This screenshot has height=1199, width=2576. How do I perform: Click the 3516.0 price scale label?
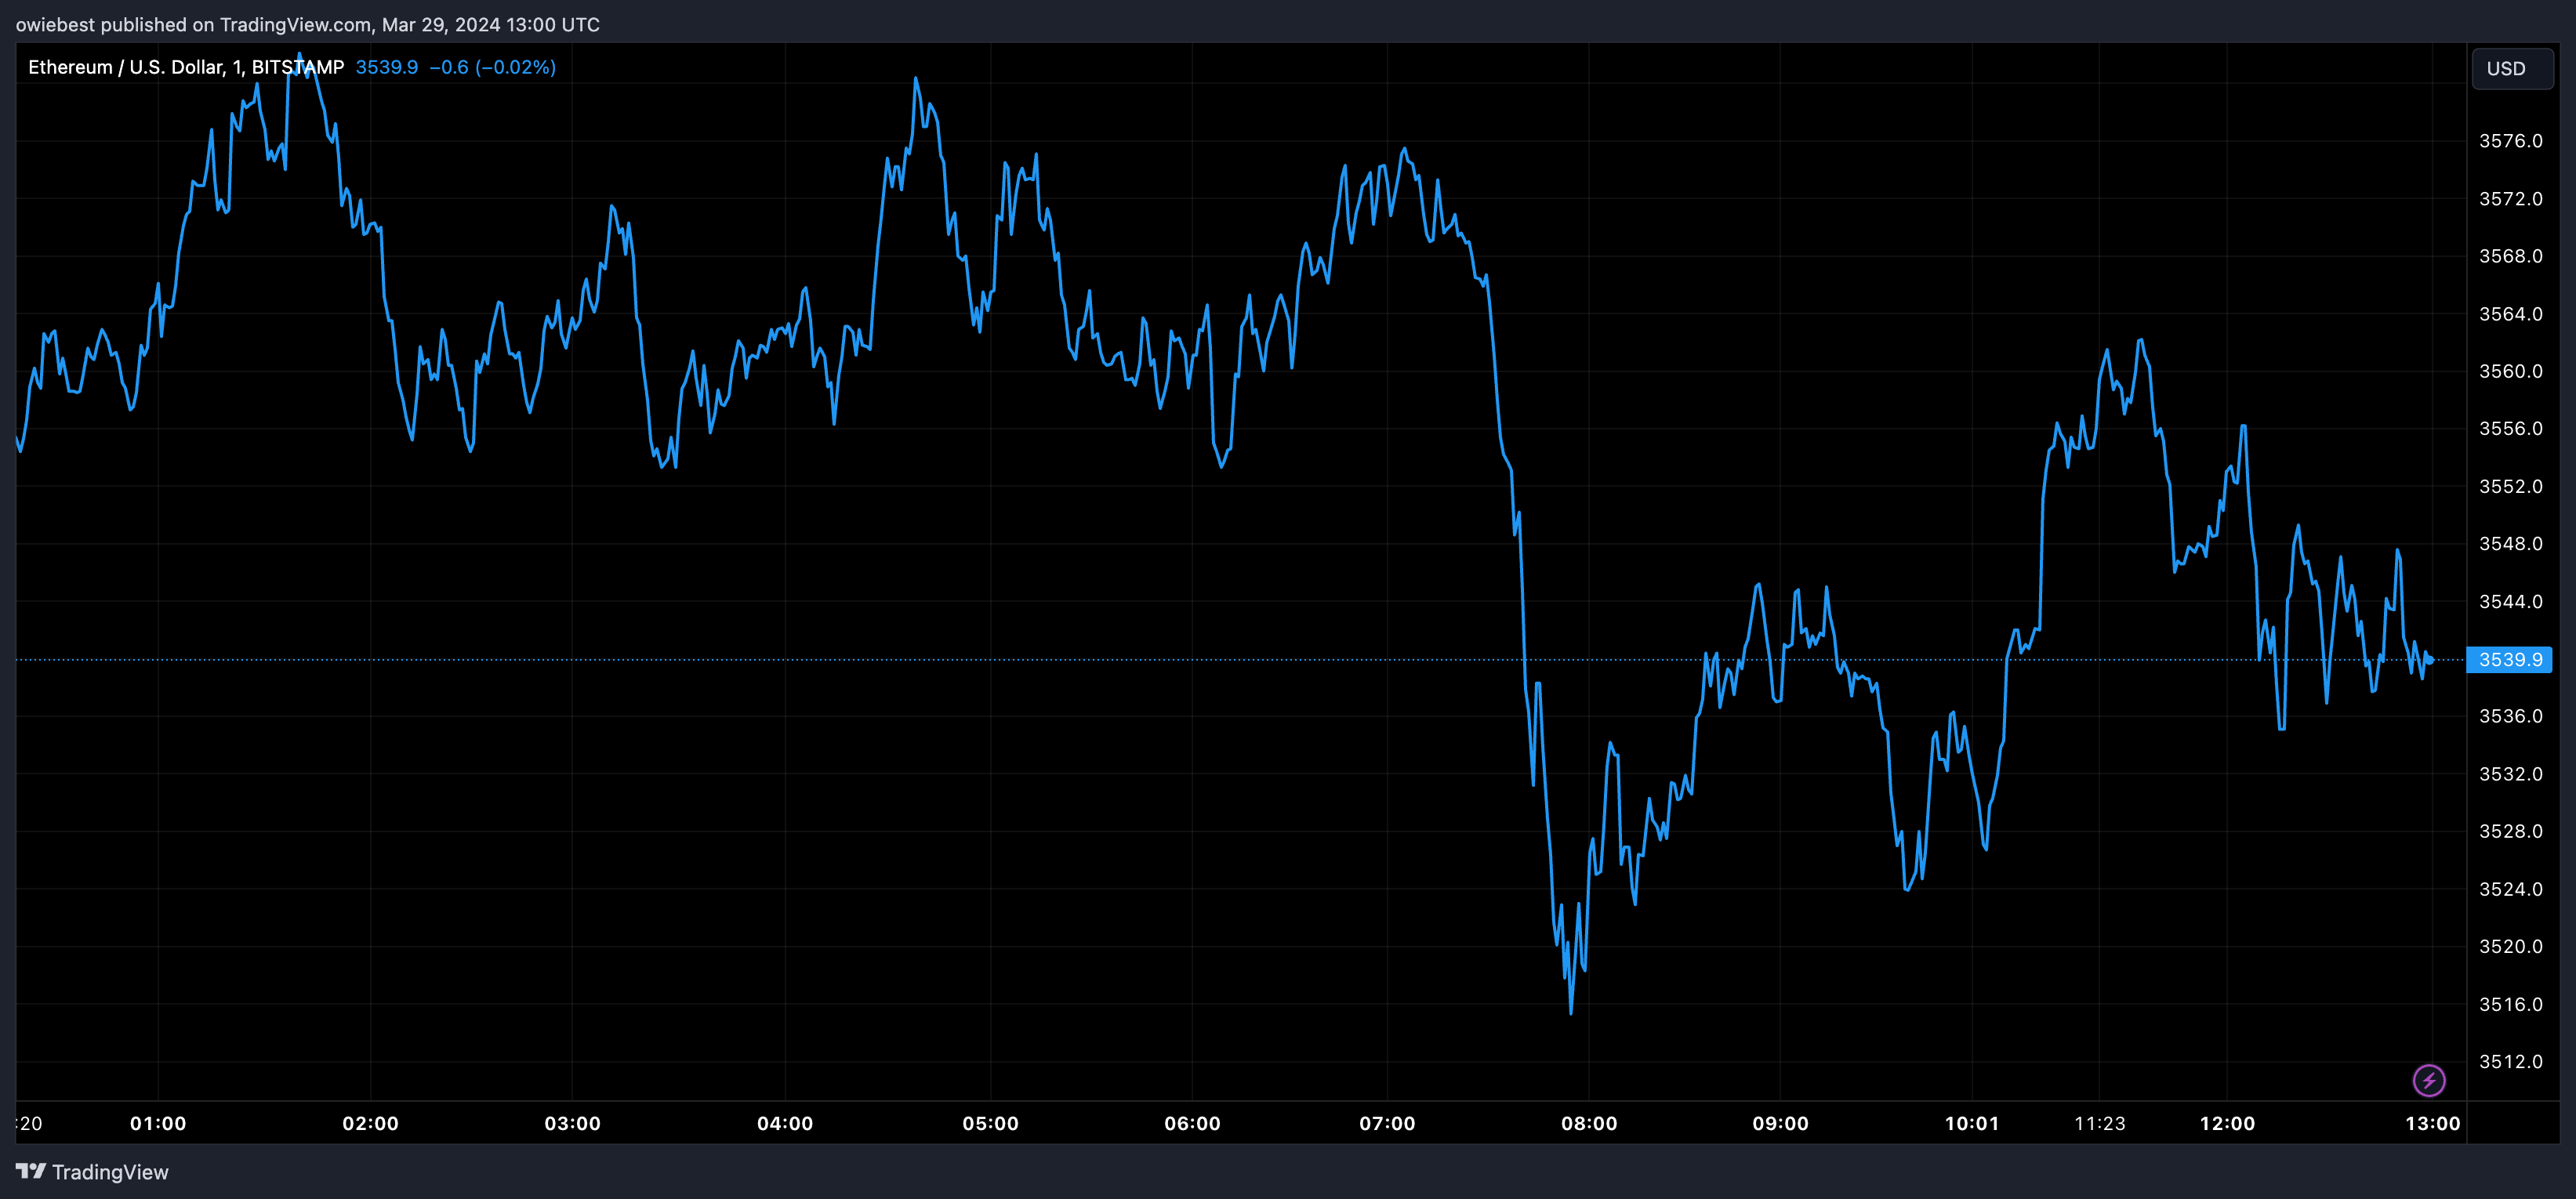pyautogui.click(x=2510, y=1004)
